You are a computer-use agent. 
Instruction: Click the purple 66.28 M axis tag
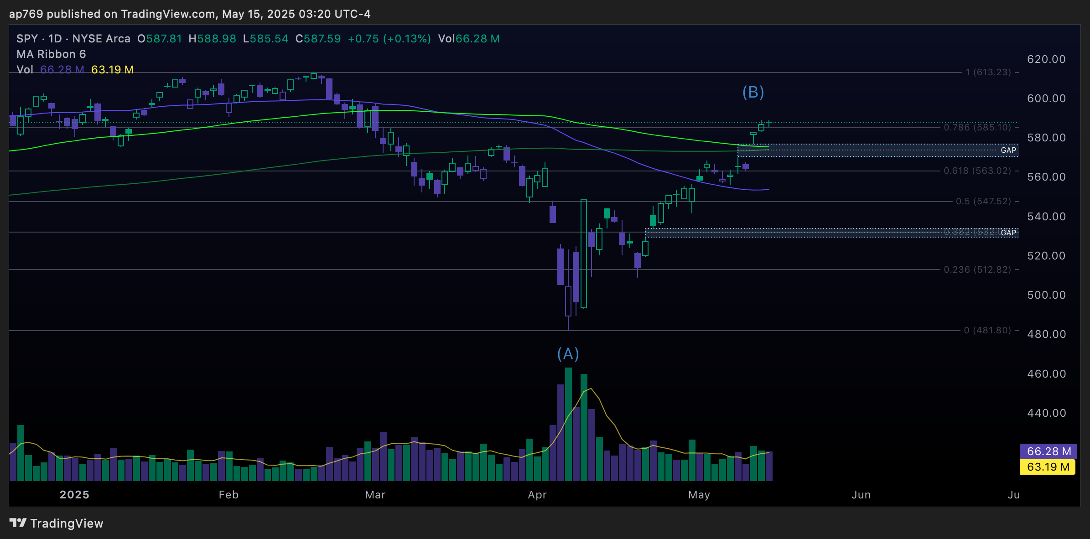(1048, 451)
